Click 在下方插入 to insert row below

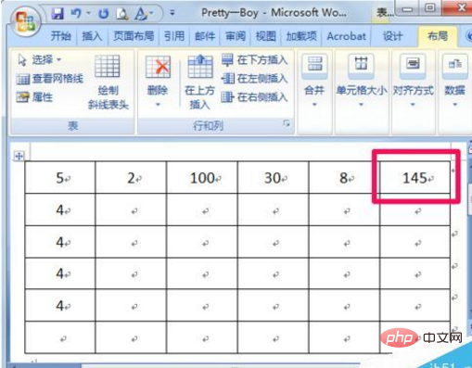pos(255,59)
